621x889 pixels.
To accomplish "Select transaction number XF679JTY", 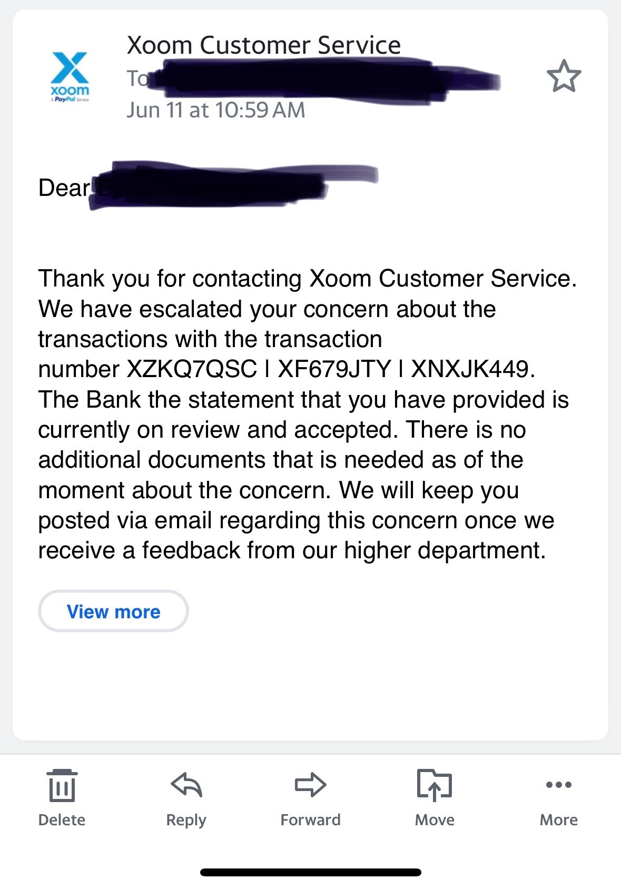I will (334, 369).
